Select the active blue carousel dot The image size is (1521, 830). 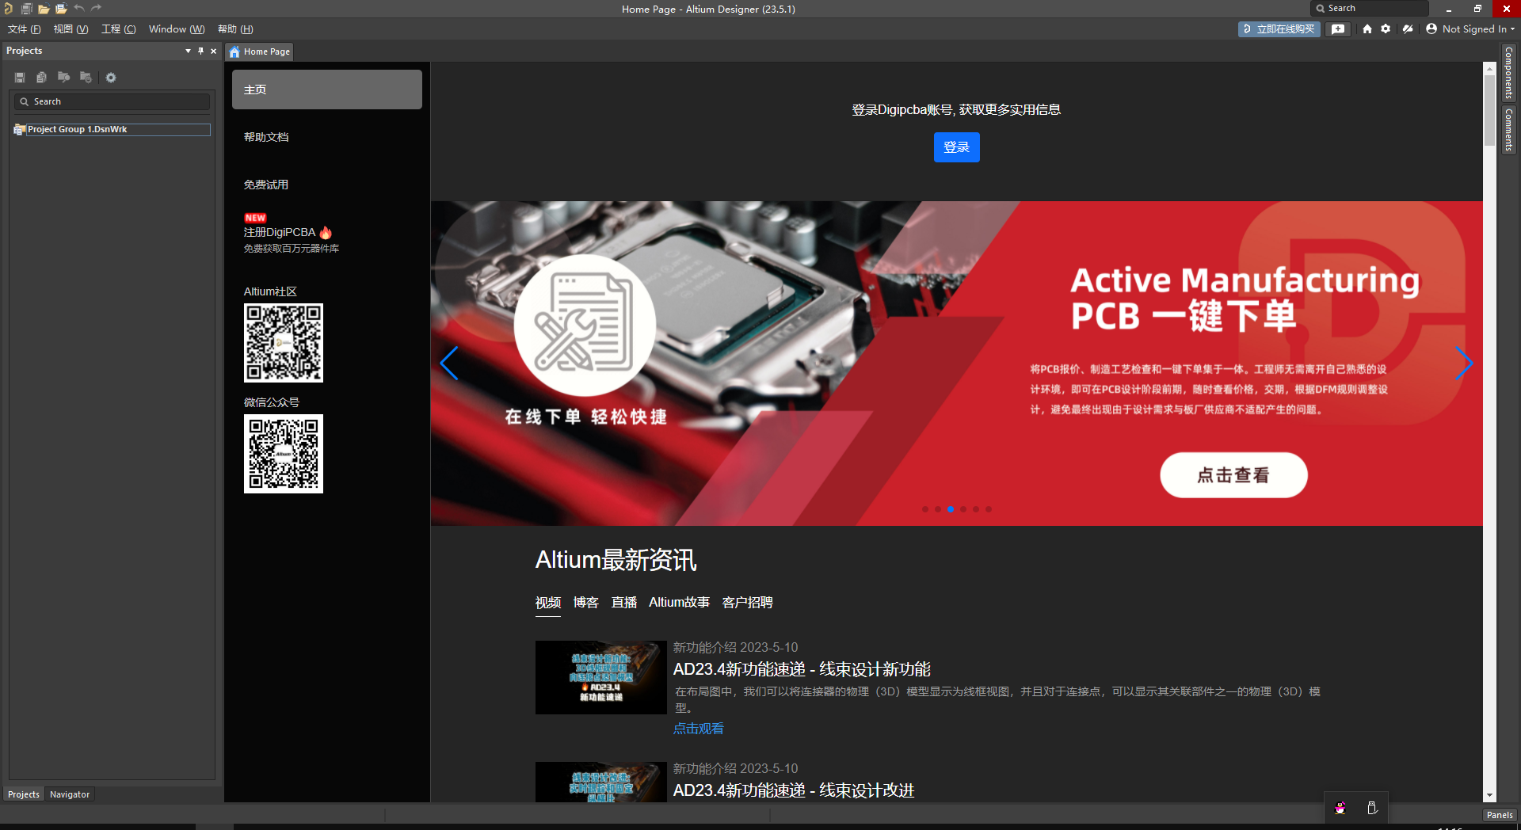click(950, 509)
